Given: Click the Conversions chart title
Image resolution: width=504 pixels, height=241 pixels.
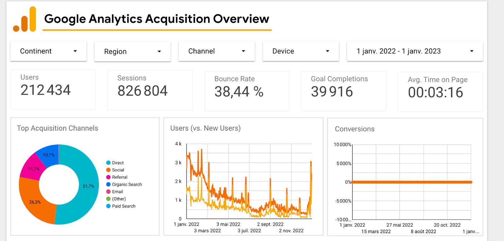Looking at the screenshot, I should tap(355, 129).
